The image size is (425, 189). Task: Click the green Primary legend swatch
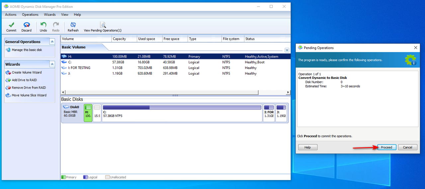[x=63, y=177]
